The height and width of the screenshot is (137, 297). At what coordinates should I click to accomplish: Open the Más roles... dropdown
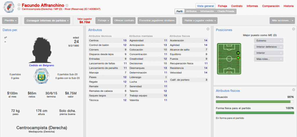(x=269, y=59)
